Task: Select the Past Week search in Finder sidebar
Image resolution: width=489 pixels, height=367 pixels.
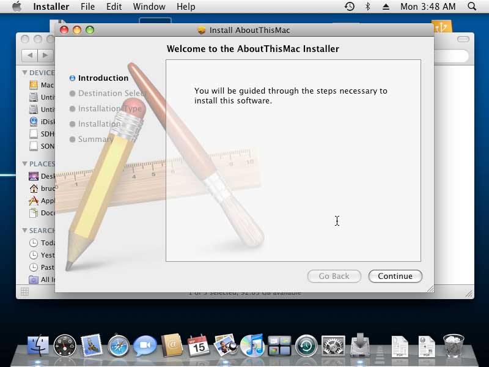Action: point(42,267)
